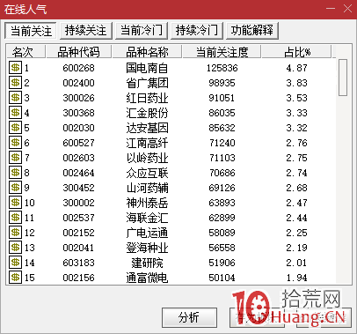Sort by the 品种代码 column header
Viewport: 357px width, 334px height.
78,52
